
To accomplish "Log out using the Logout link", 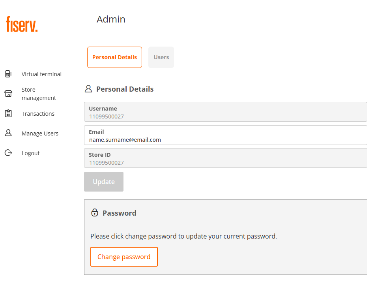I will (30, 153).
